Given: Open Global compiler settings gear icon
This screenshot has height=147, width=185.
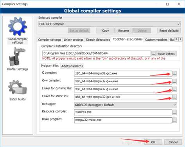Looking at the screenshot, I should point(18,26).
